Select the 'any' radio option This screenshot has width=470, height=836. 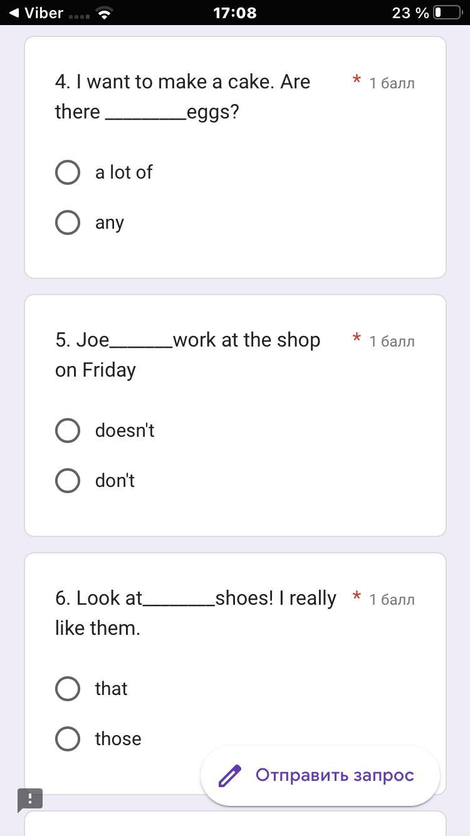click(x=68, y=222)
